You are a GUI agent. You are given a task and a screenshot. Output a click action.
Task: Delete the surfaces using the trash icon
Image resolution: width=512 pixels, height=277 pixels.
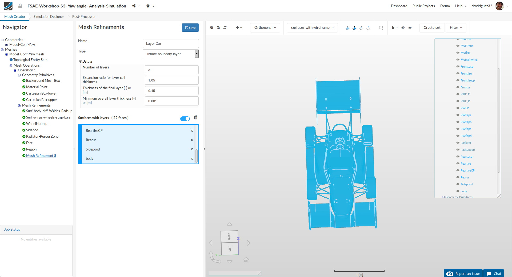tap(195, 117)
